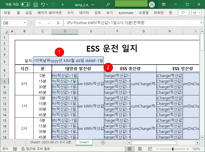The height and width of the screenshot is (152, 205).
Task: Click the horizontal scrollbar right arrow
Action: 197,143
